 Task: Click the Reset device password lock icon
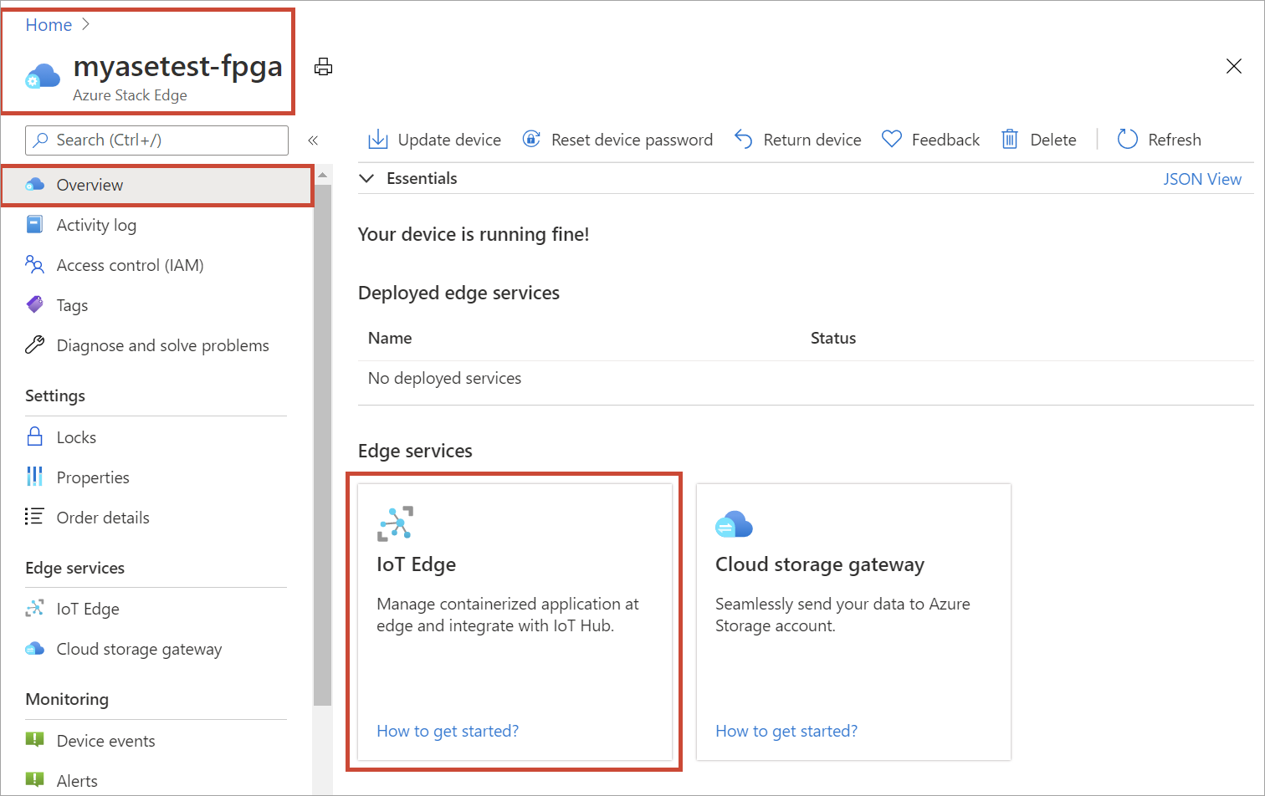tap(532, 139)
